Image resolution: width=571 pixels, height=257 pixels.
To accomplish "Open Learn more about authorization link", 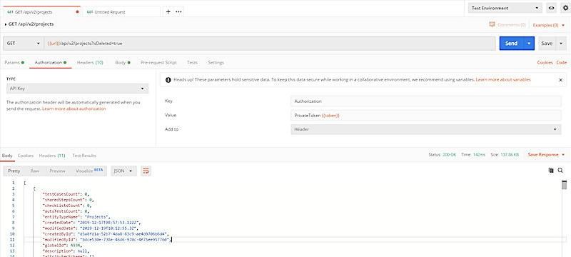I will (74, 109).
